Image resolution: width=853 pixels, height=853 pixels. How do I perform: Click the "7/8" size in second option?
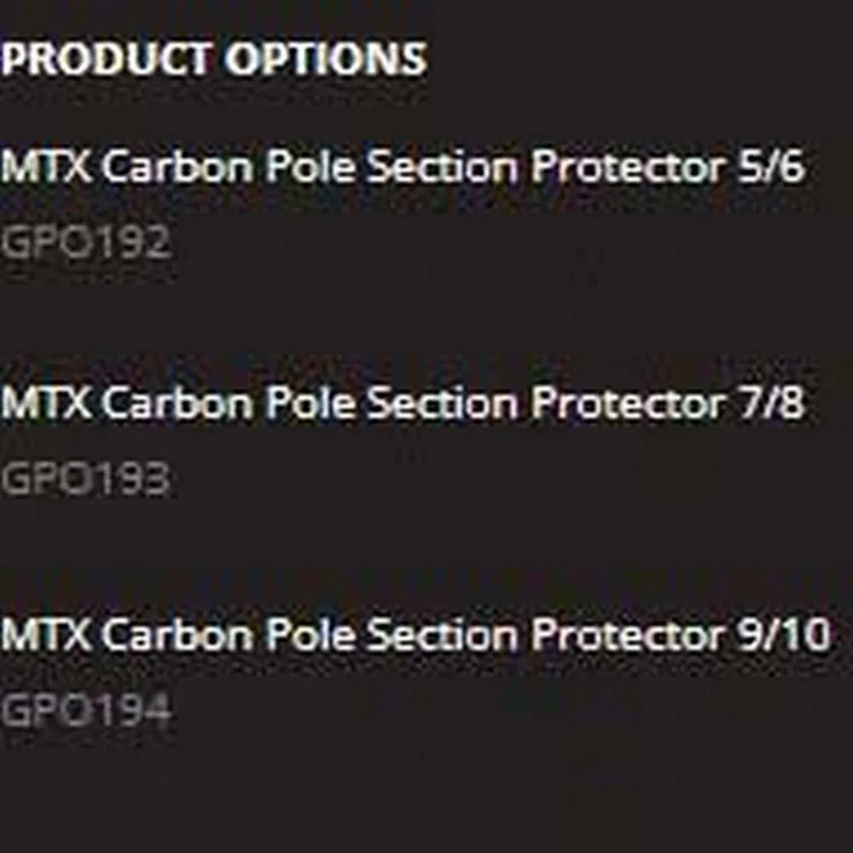pos(769,403)
